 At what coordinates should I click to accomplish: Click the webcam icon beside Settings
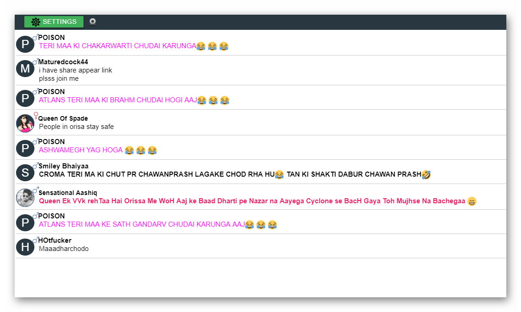point(93,22)
